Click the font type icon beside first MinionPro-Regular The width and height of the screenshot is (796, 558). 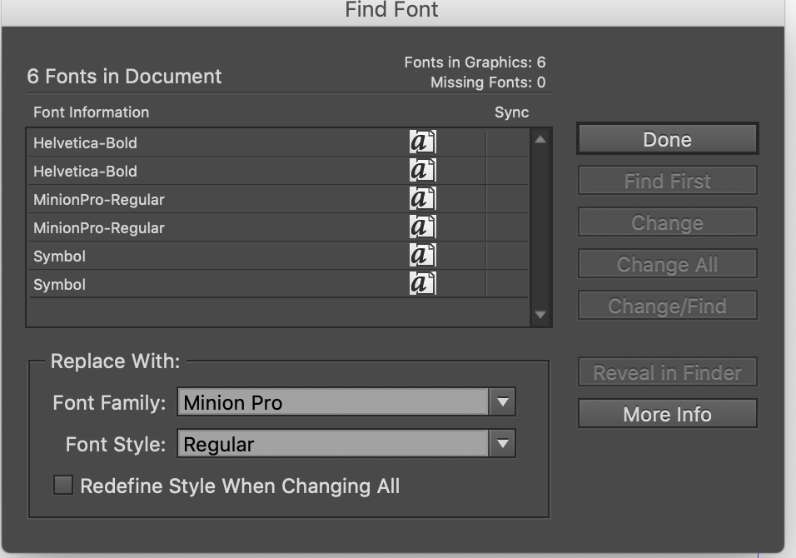tap(421, 198)
